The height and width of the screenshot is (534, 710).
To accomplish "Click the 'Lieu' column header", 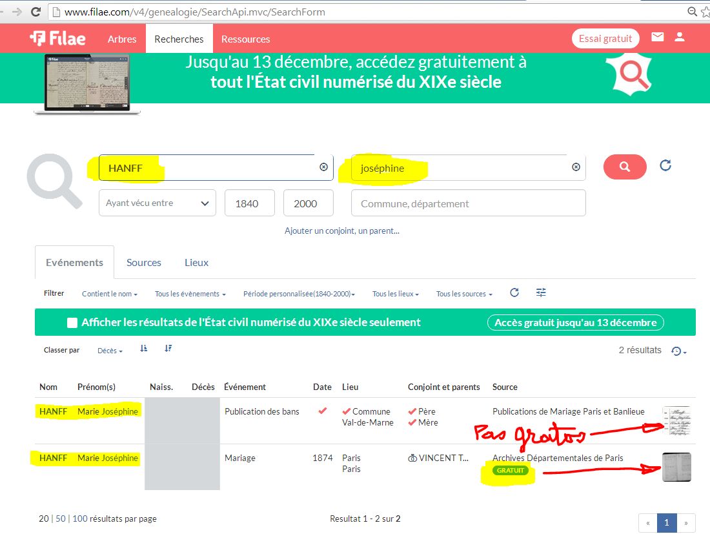I will (350, 387).
